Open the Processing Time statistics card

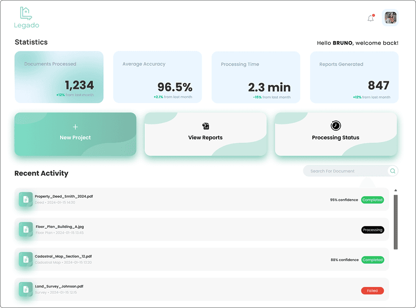click(256, 77)
